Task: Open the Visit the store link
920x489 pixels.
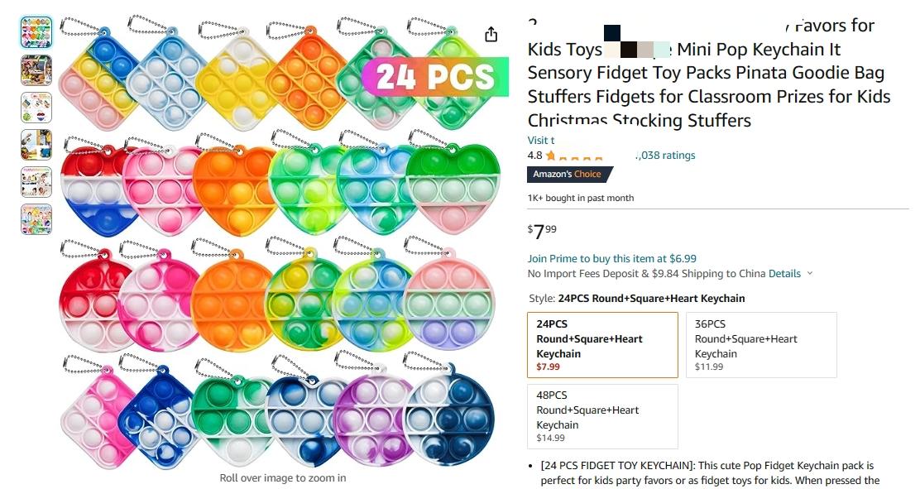Action: click(x=541, y=141)
